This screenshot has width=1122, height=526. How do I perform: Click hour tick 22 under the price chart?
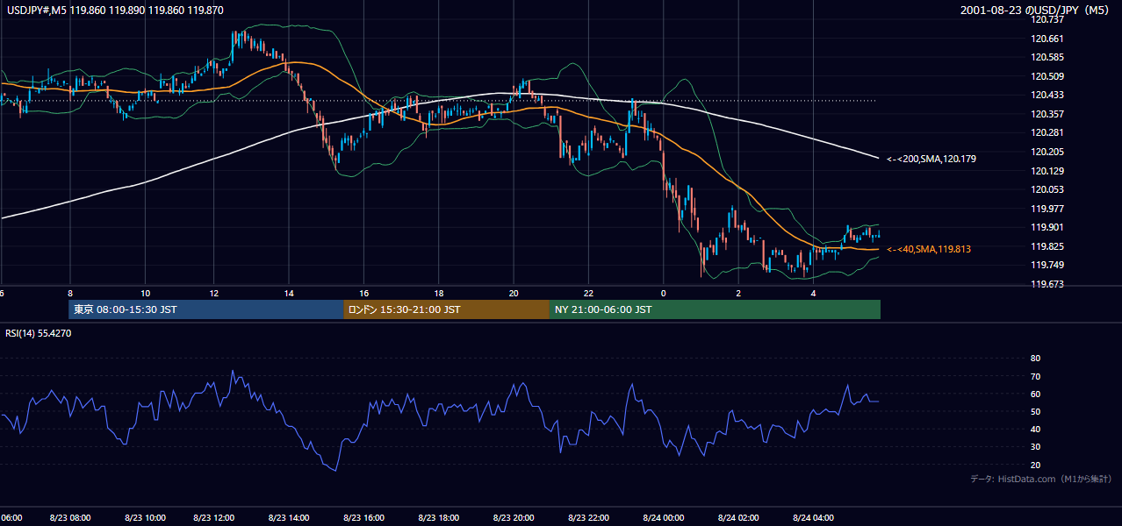click(588, 294)
